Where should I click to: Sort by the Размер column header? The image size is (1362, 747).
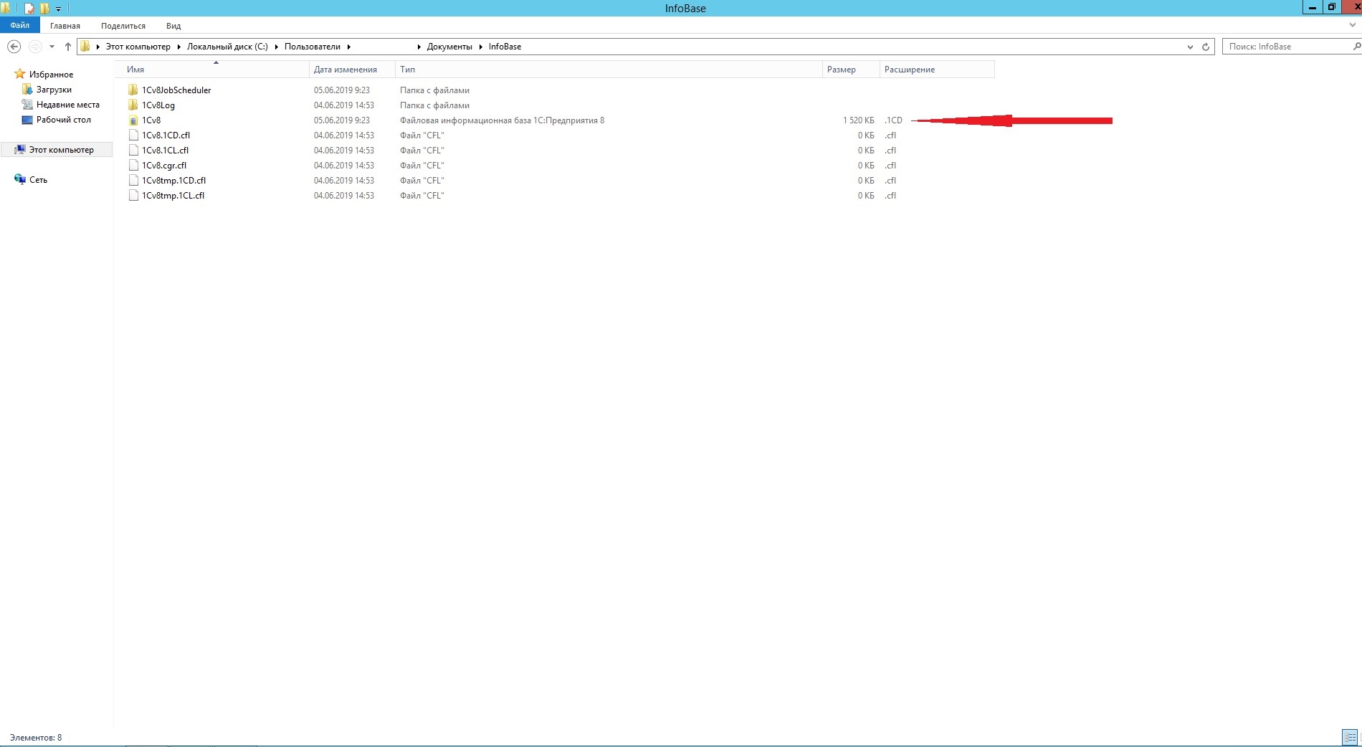pyautogui.click(x=851, y=70)
